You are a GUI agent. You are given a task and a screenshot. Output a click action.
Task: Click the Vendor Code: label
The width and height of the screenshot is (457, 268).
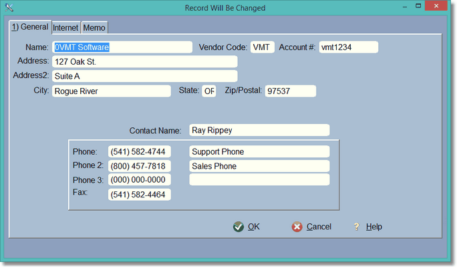223,47
